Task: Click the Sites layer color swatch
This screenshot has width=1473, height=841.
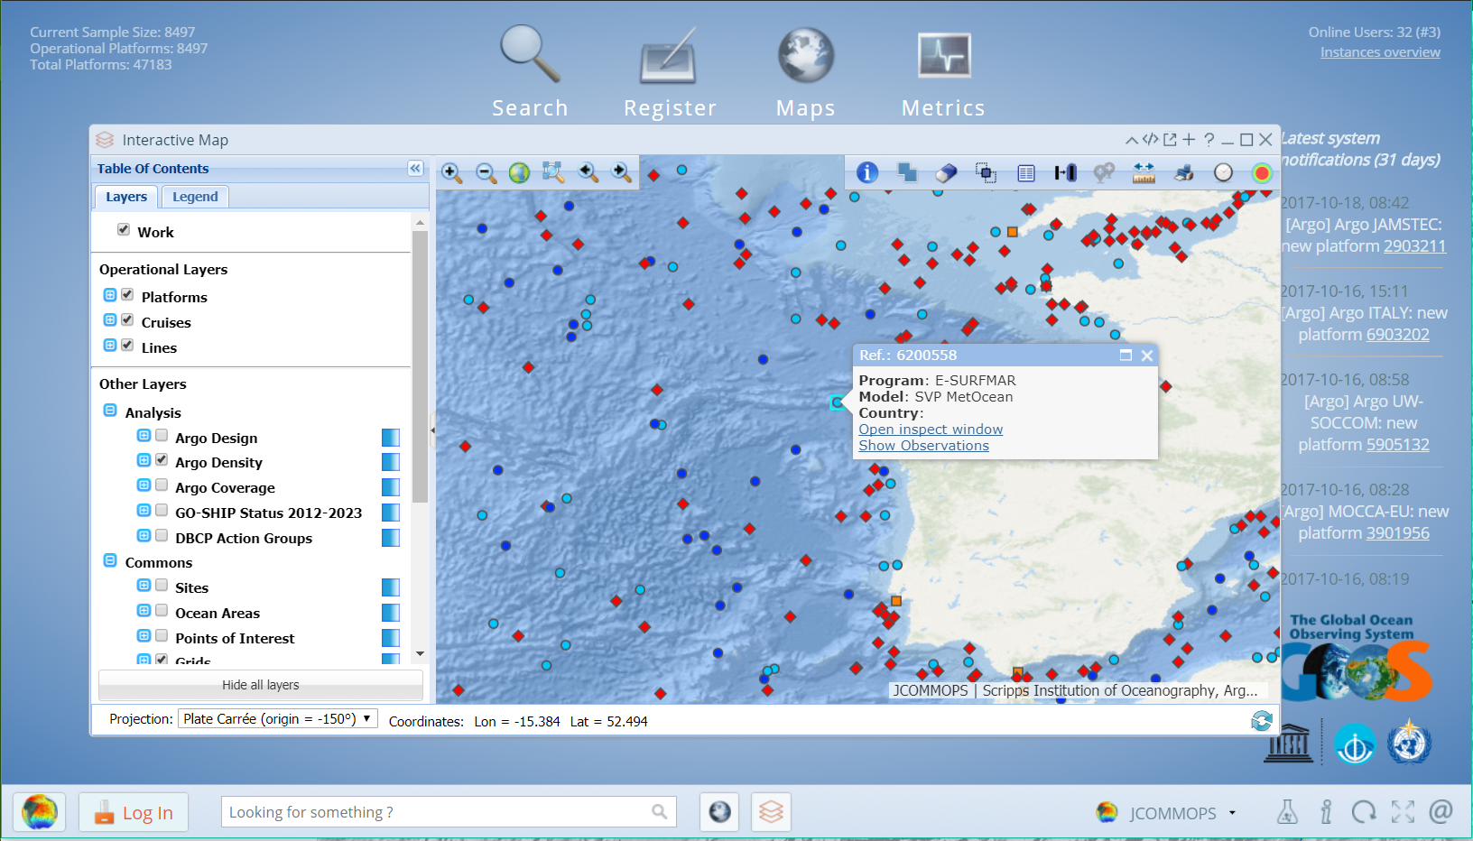Action: click(391, 587)
